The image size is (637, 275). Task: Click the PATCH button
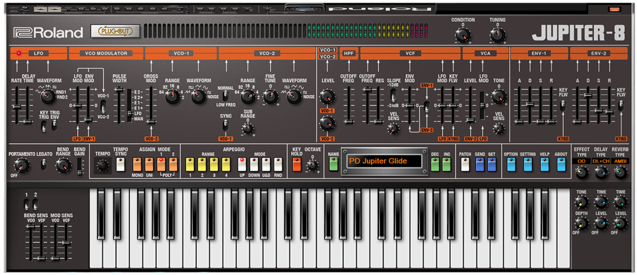coord(465,164)
